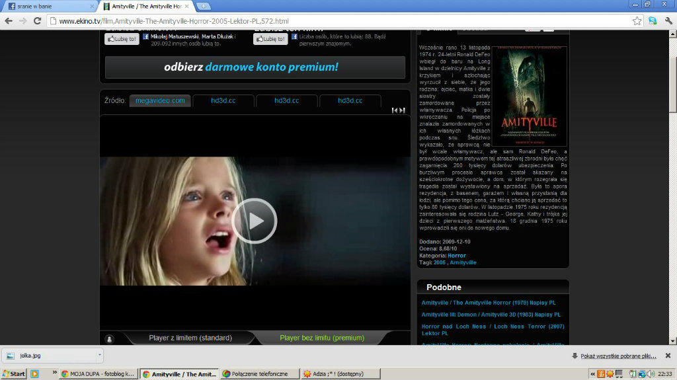This screenshot has width=677, height=380.
Task: Close the 'sranie w banie' tab
Action: [92, 7]
